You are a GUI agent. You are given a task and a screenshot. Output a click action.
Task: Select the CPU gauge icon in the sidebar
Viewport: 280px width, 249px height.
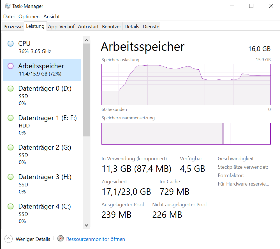[10, 44]
